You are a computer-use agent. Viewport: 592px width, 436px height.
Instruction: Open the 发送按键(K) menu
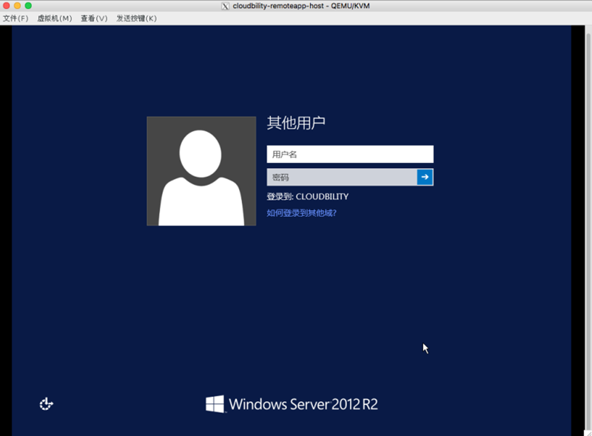[x=136, y=19]
